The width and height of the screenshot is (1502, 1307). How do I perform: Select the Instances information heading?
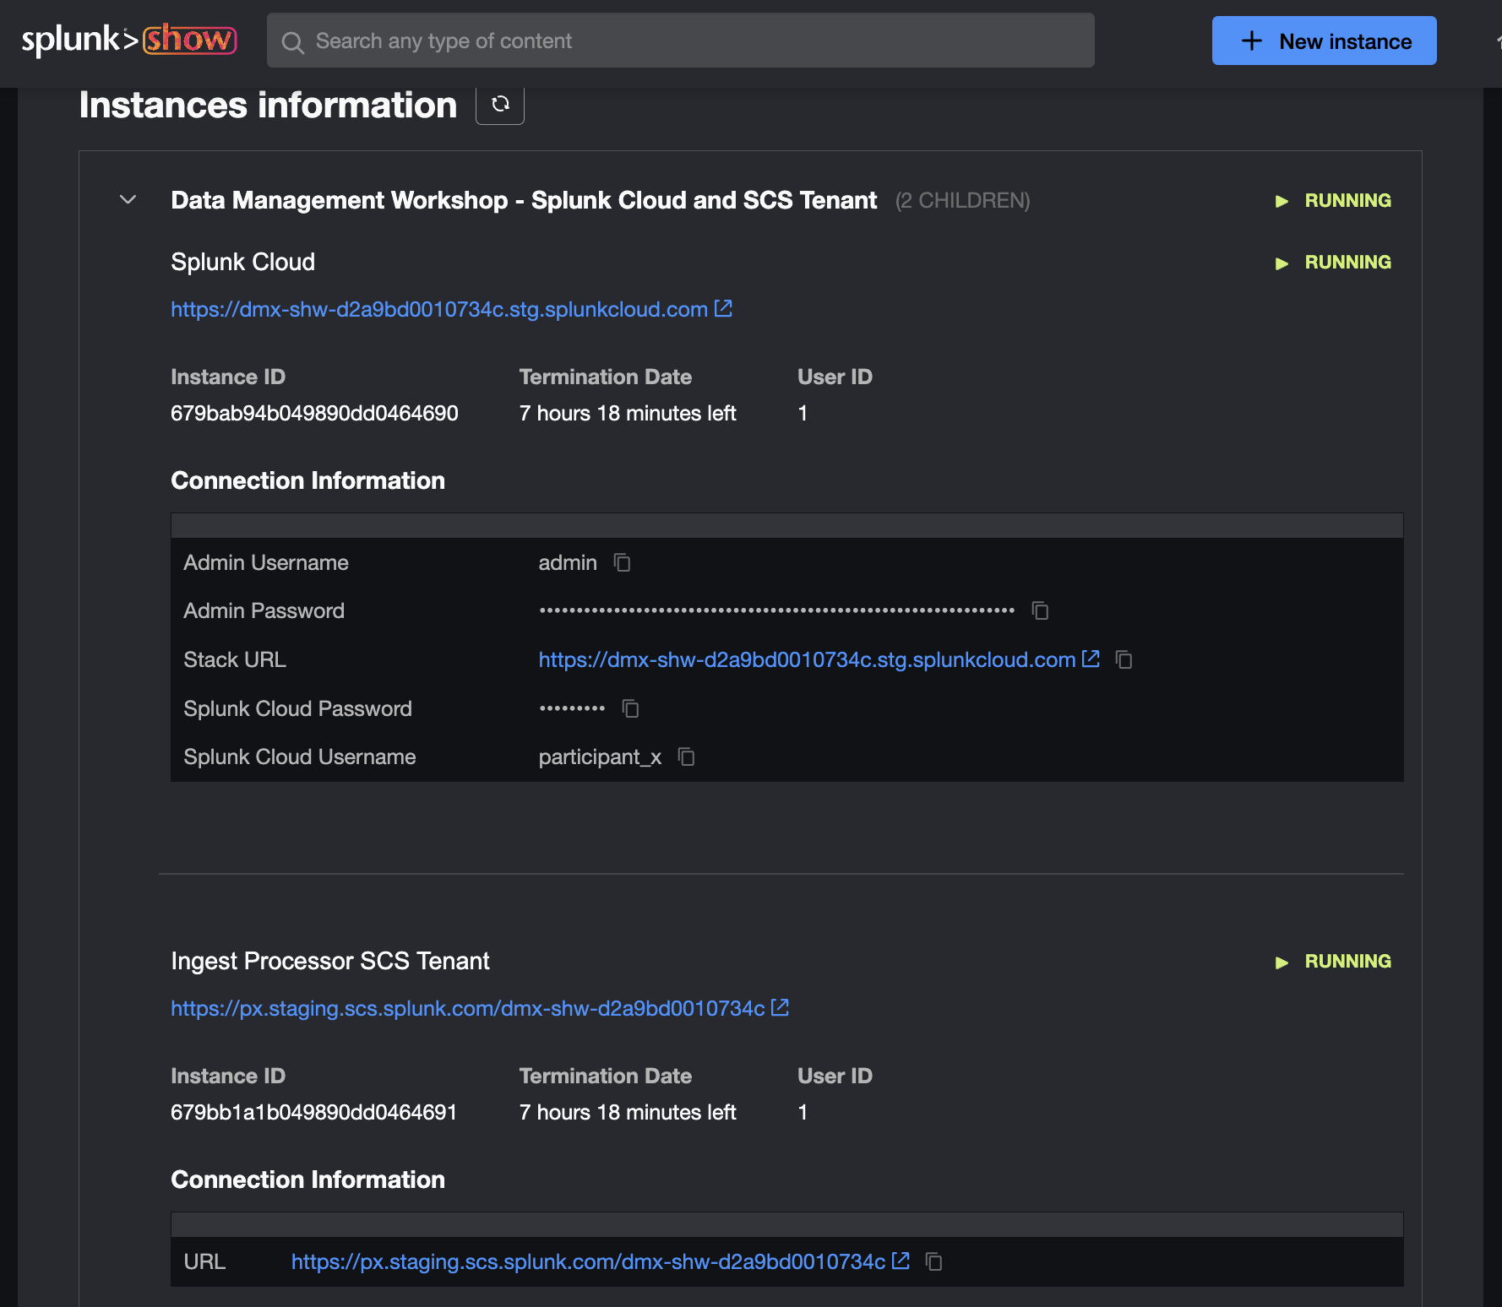coord(267,105)
